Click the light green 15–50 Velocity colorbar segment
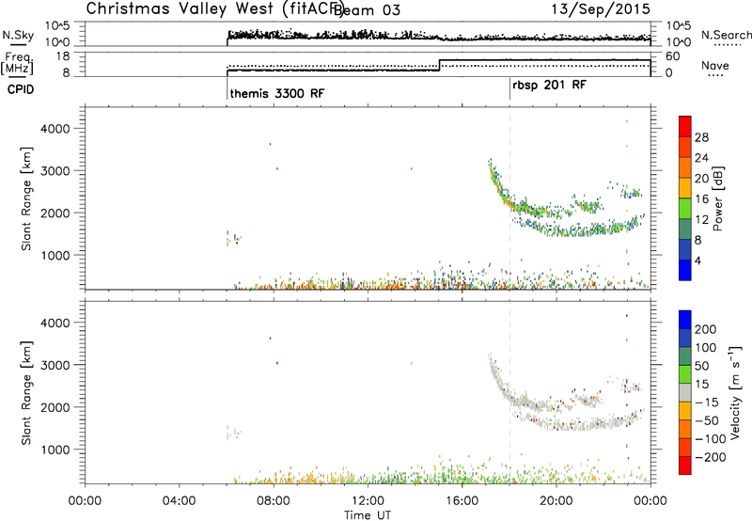This screenshot has width=752, height=521. click(x=685, y=373)
